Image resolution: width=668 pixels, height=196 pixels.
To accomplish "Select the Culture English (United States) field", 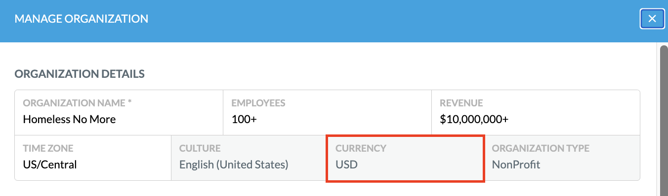I will click(x=249, y=158).
